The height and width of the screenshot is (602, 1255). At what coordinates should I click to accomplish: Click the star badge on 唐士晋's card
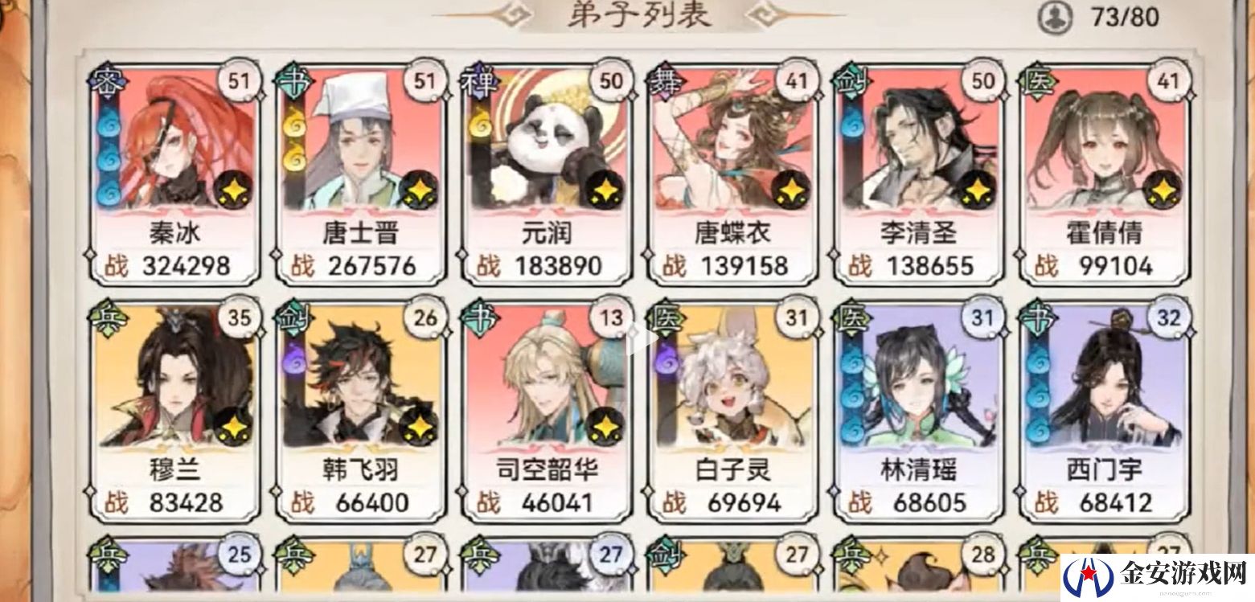click(420, 191)
